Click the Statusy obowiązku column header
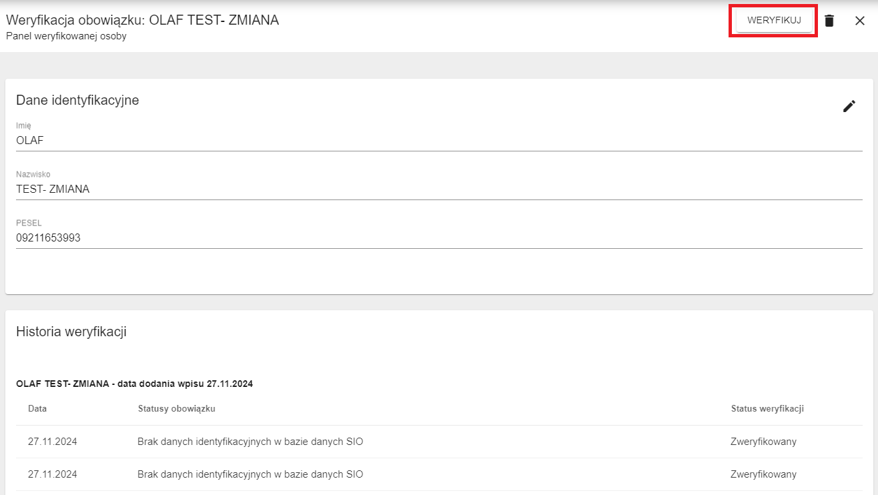The height and width of the screenshot is (495, 878). pyautogui.click(x=176, y=408)
